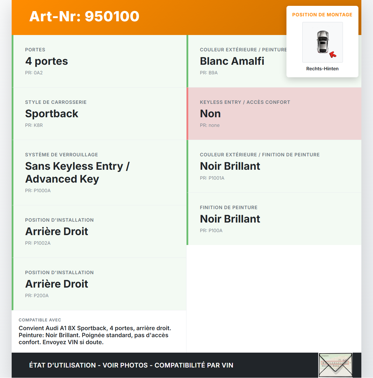Select Arrière Droit with PR: P200A
The image size is (373, 378).
[x=57, y=284]
